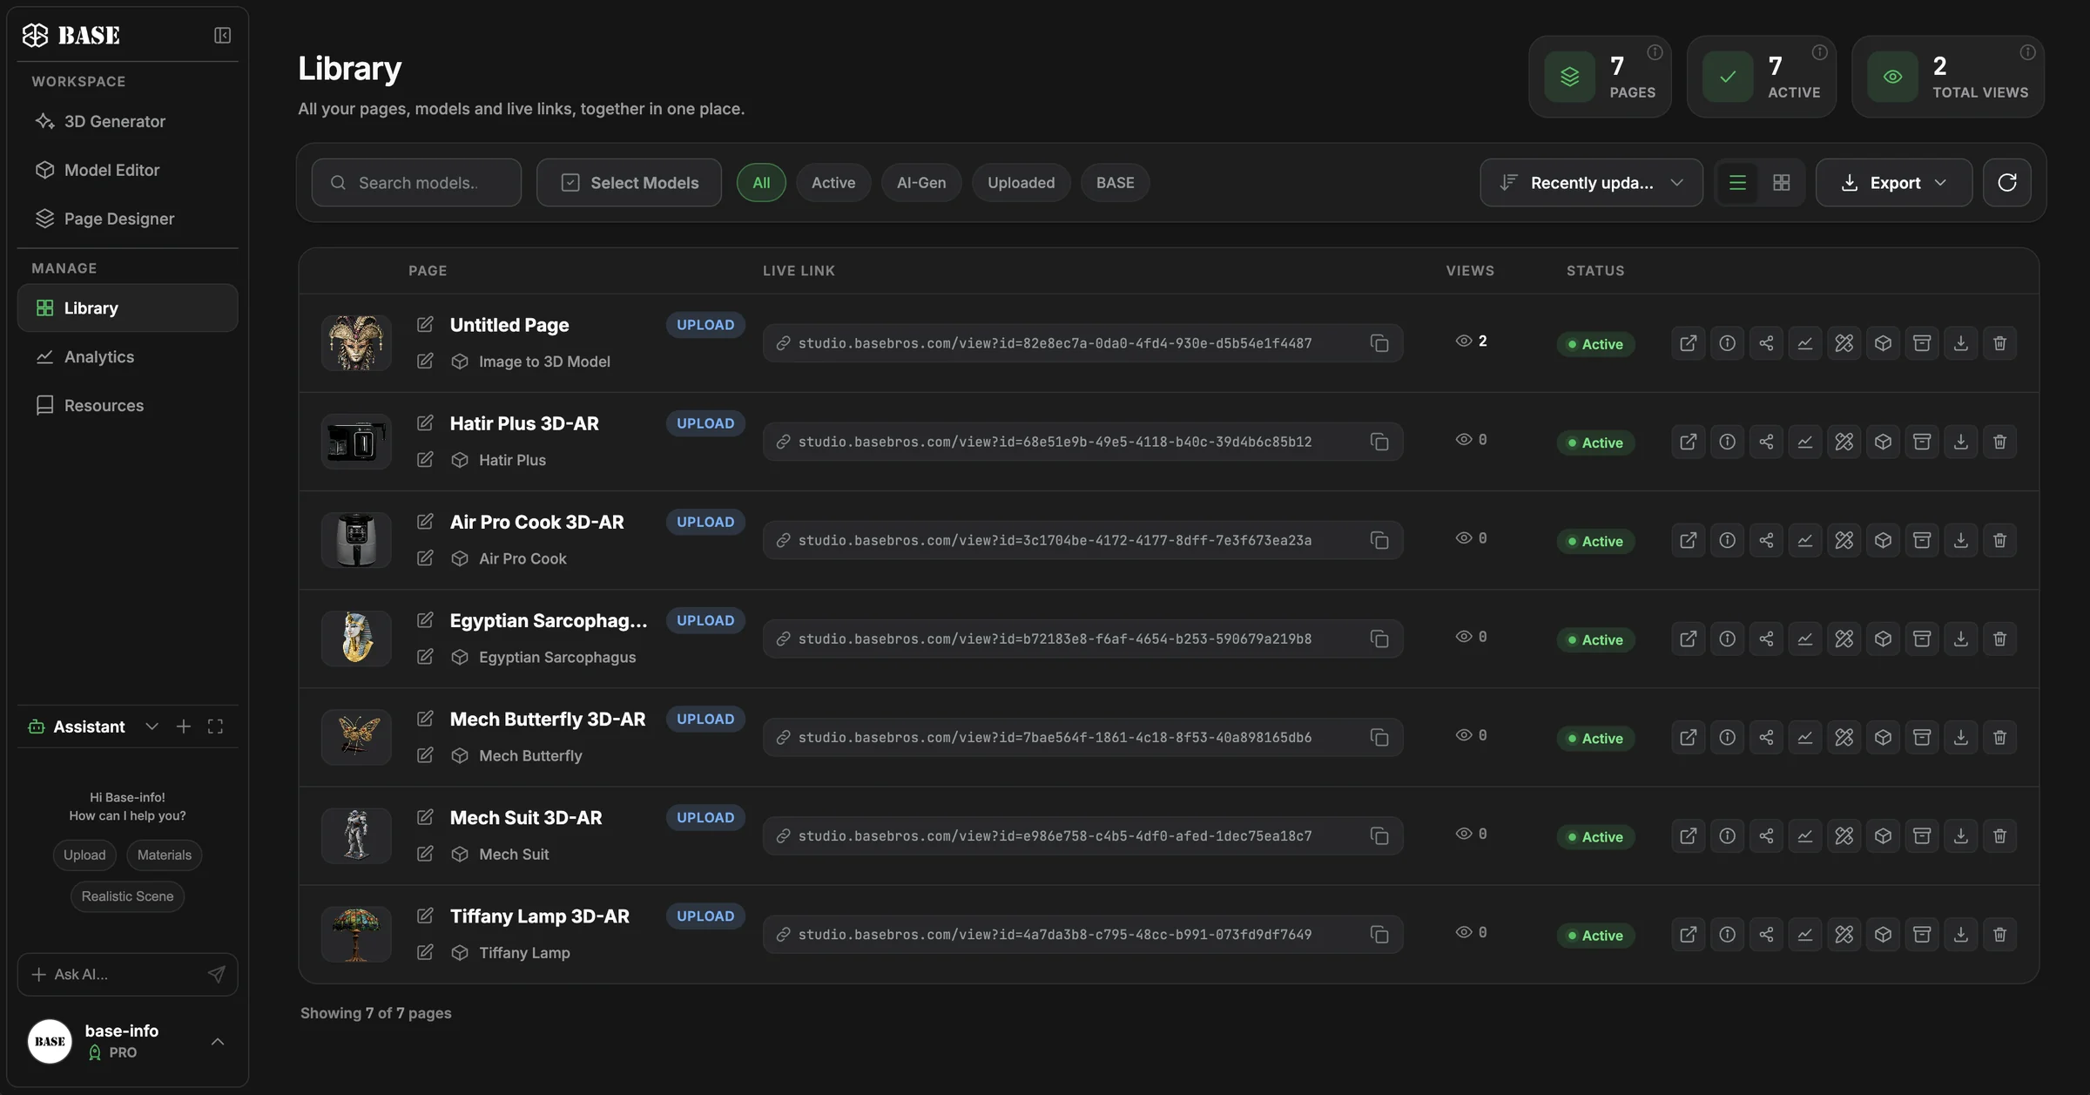
Task: Share the Air Pro Cook 3D-AR page
Action: coord(1766,540)
